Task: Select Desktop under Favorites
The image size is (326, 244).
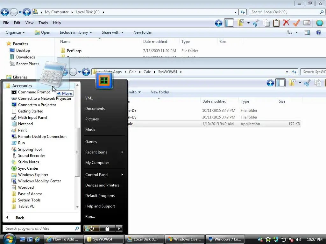Action: pyautogui.click(x=23, y=51)
